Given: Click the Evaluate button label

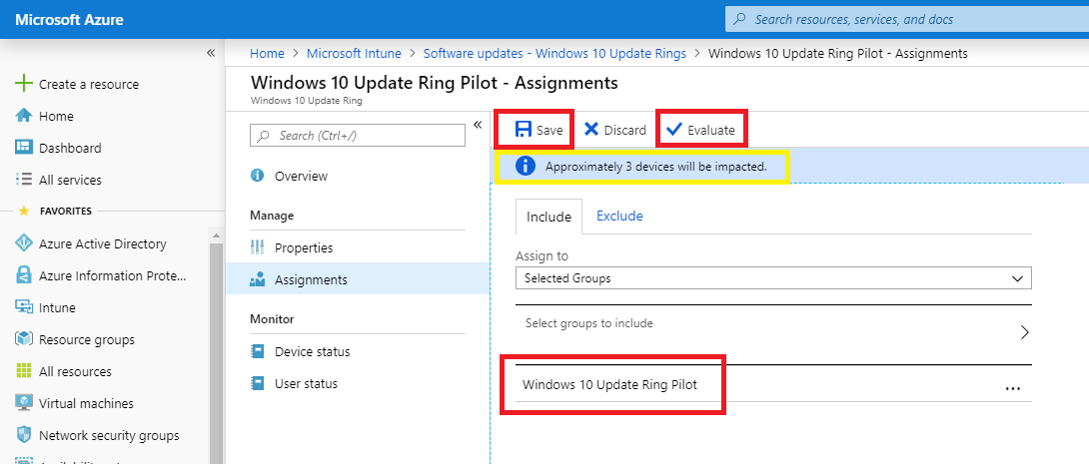Looking at the screenshot, I should [711, 130].
